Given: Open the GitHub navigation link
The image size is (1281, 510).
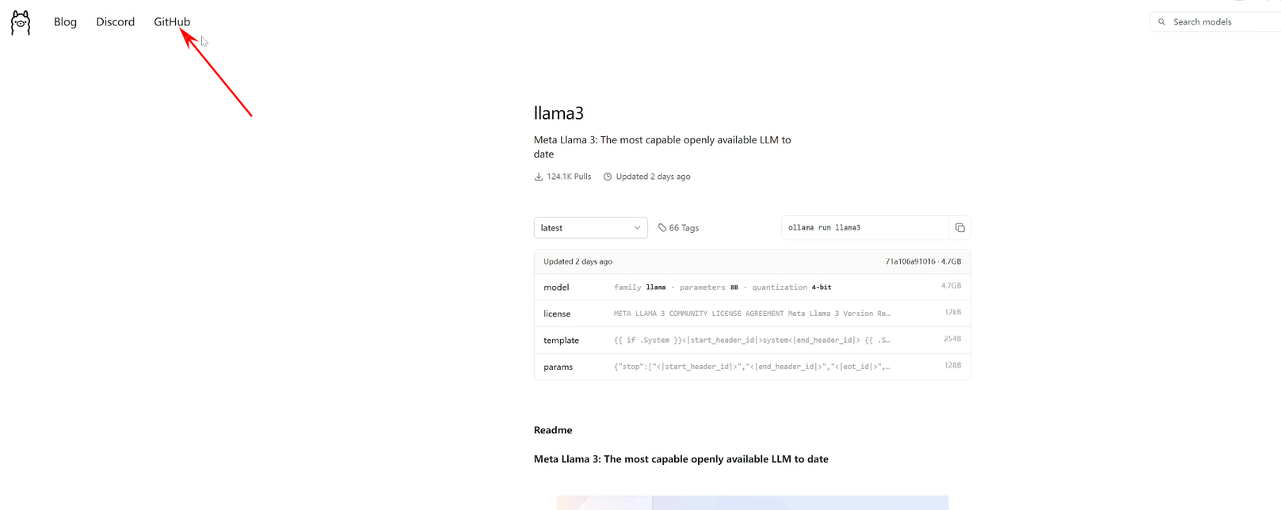Looking at the screenshot, I should point(172,22).
